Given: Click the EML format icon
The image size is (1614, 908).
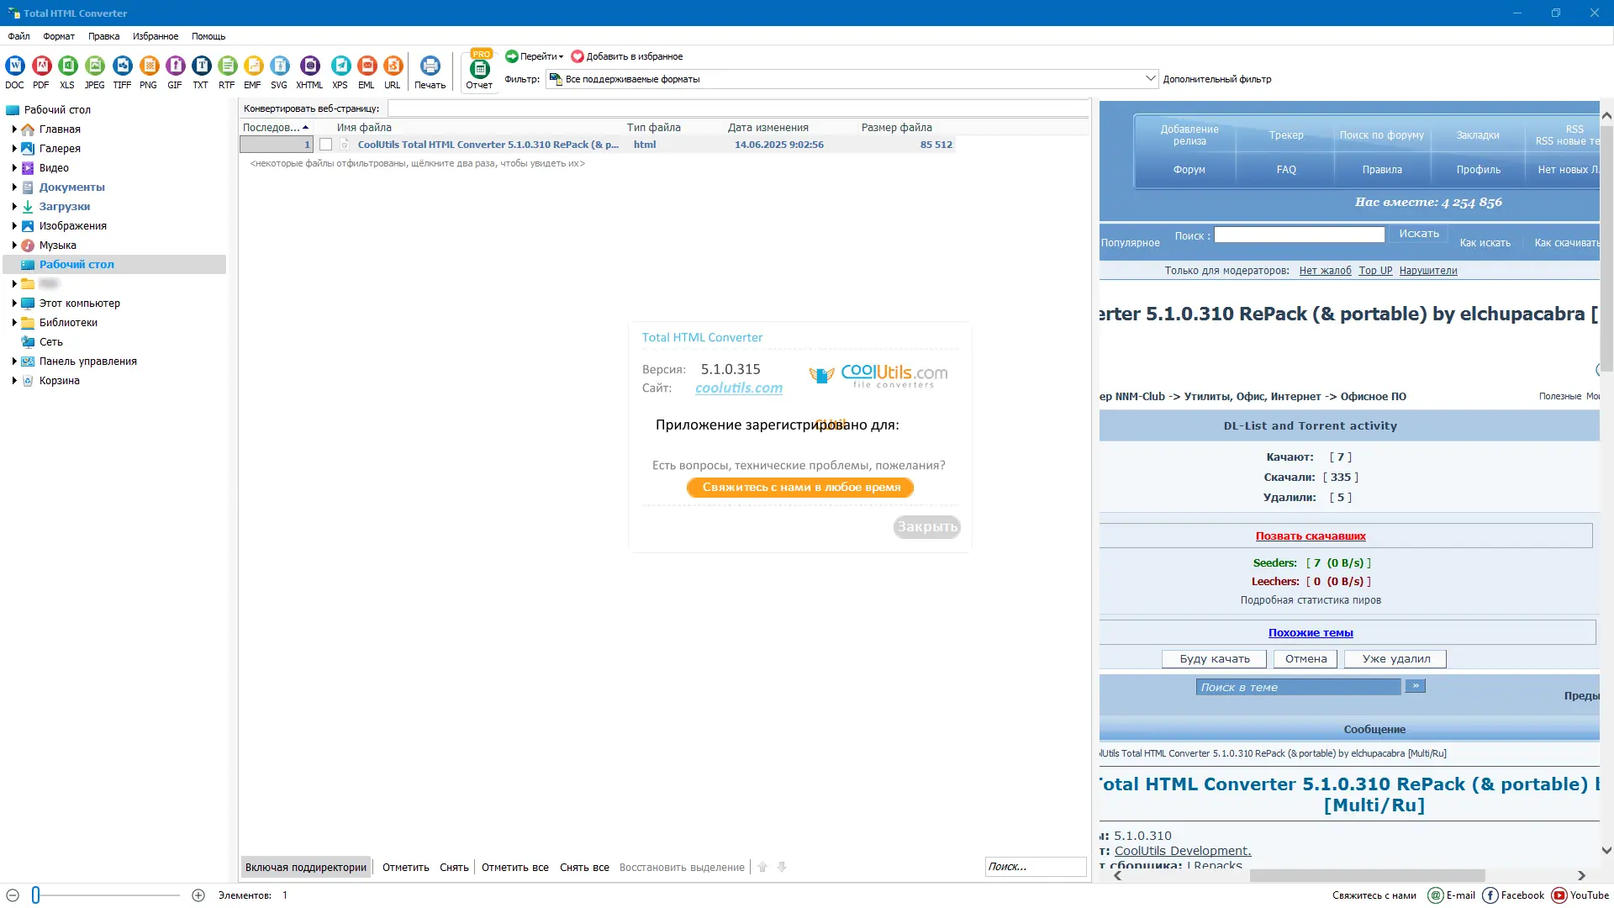Looking at the screenshot, I should pyautogui.click(x=367, y=66).
